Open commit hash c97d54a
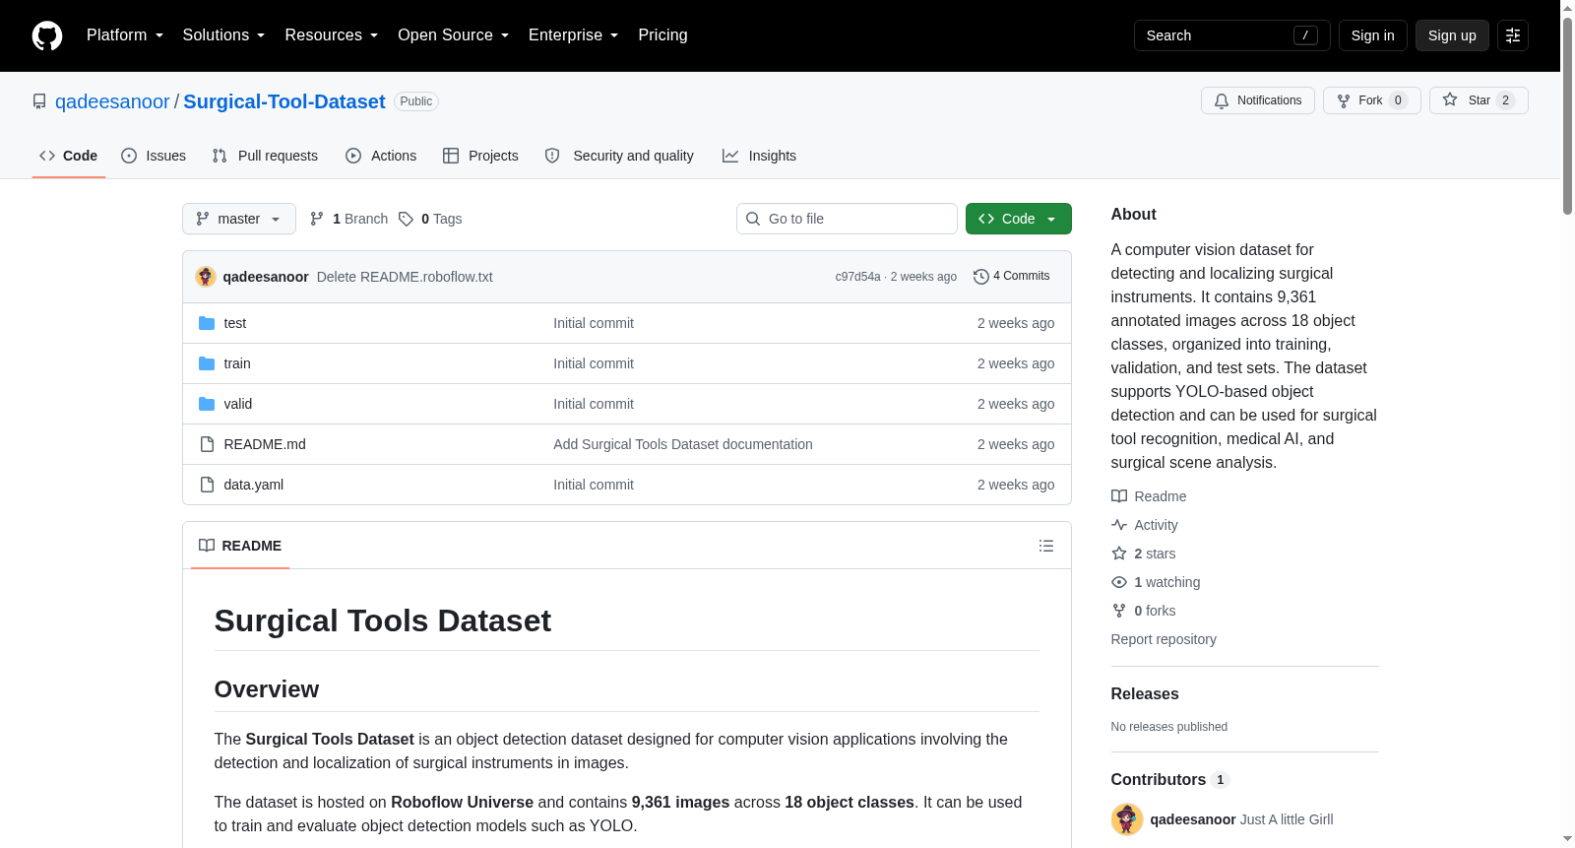Viewport: 1575px width, 848px height. click(857, 277)
